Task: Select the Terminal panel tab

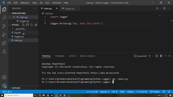Action: tap(46, 56)
